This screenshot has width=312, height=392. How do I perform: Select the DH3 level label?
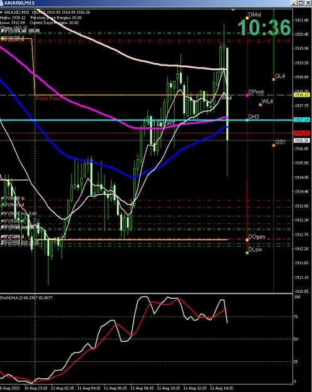click(254, 117)
